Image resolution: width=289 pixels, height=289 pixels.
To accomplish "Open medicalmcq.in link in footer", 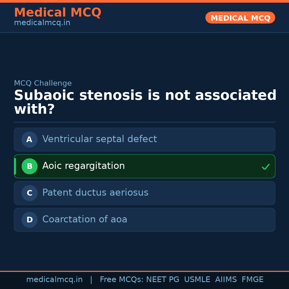I will (x=54, y=280).
